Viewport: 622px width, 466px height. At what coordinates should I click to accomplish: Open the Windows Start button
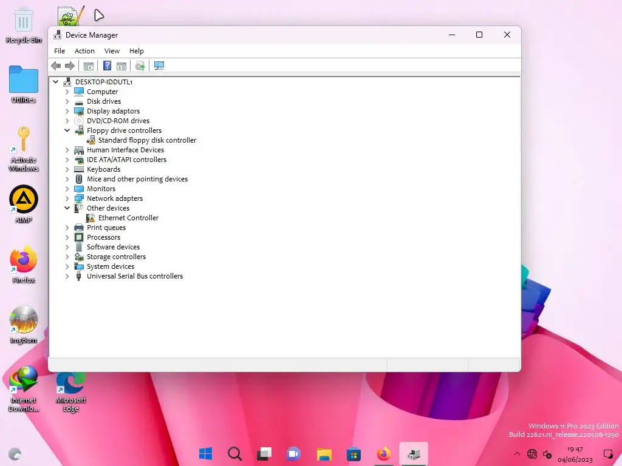[205, 454]
